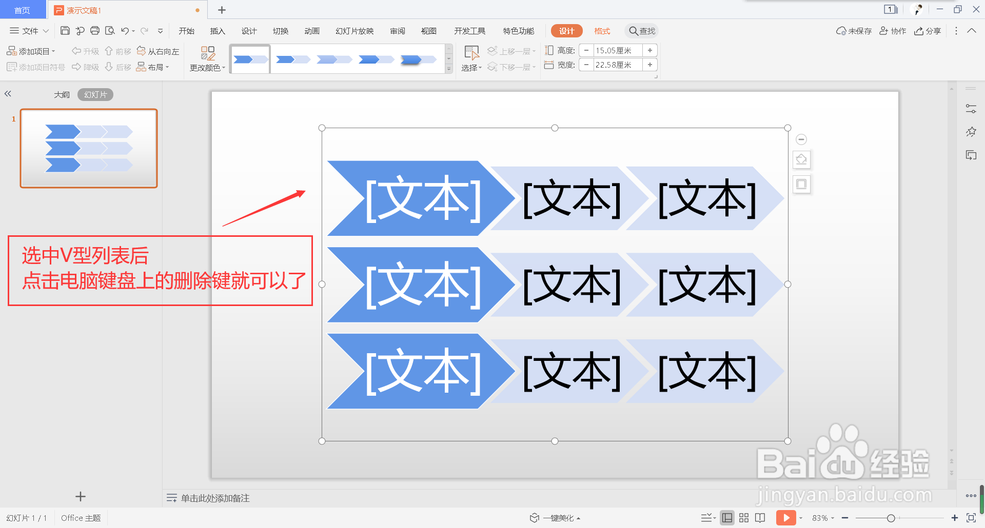Expand the SmartArt styles gallery
This screenshot has height=528, width=985.
449,69
